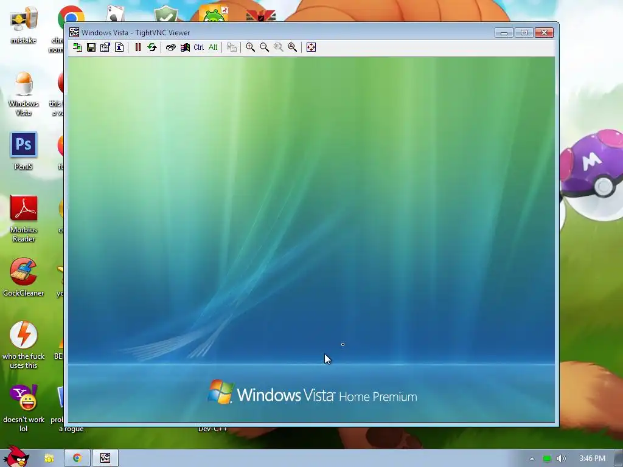Select the 'mistake' desktop icon
Image resolution: width=623 pixels, height=467 pixels.
point(24,25)
